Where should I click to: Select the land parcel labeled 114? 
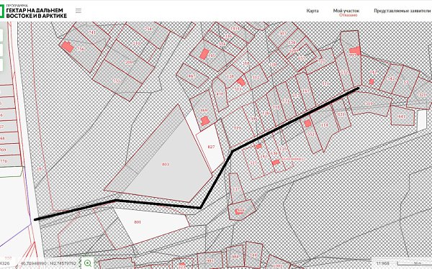coord(325,125)
